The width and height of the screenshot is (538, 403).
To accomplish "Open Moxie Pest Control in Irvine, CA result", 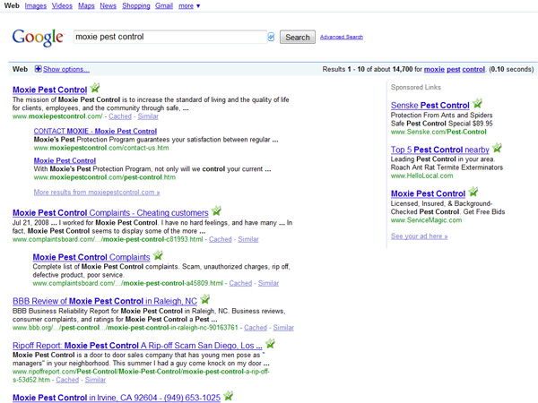I will pos(117,398).
